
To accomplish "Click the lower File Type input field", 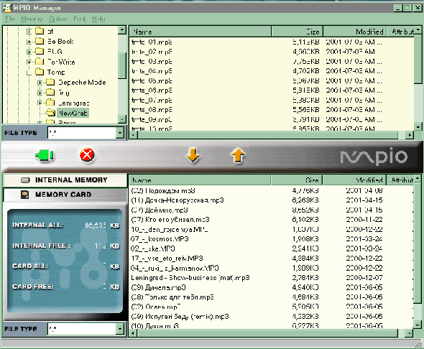I will [82, 329].
